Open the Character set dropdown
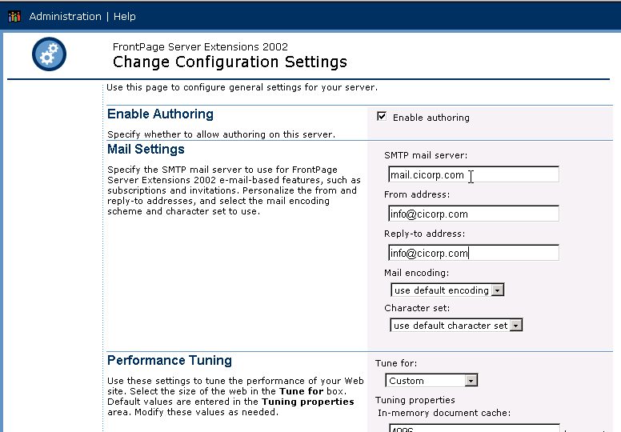 (456, 326)
